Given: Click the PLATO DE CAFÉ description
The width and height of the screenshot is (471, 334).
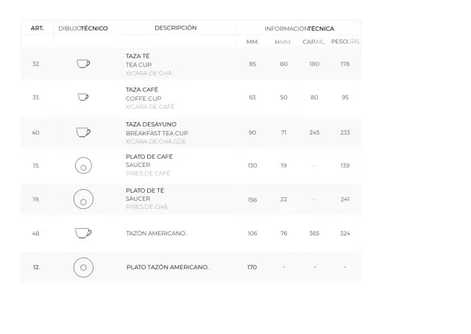Looking at the screenshot, I should 149,157.
